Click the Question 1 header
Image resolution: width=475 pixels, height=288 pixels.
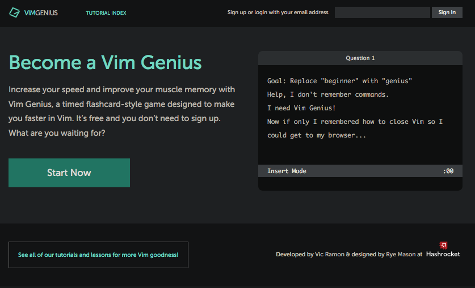click(x=360, y=58)
